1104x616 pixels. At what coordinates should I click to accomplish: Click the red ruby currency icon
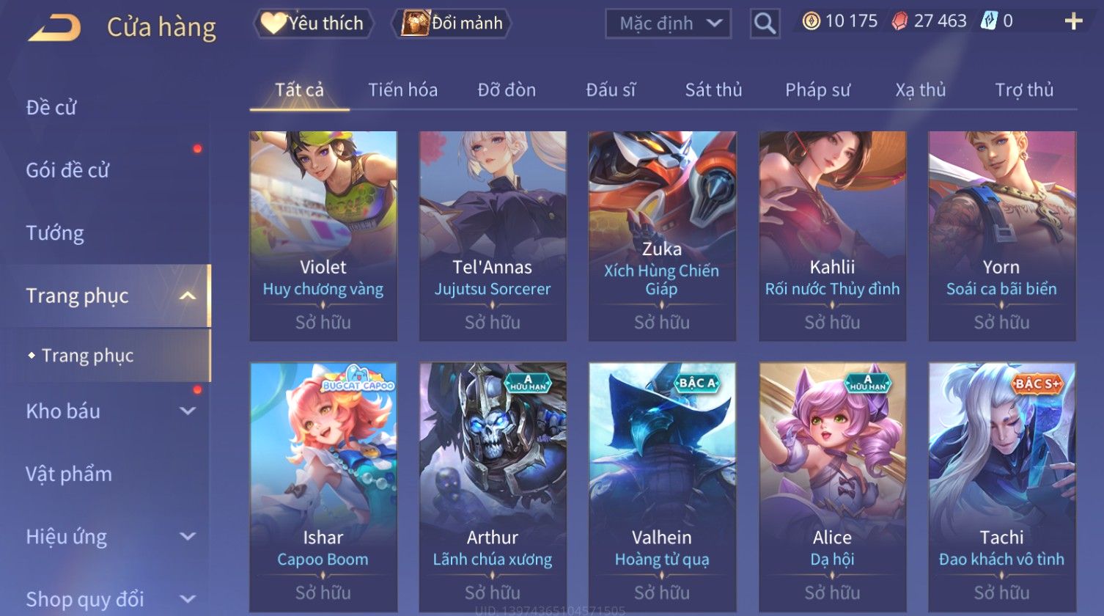(x=899, y=21)
